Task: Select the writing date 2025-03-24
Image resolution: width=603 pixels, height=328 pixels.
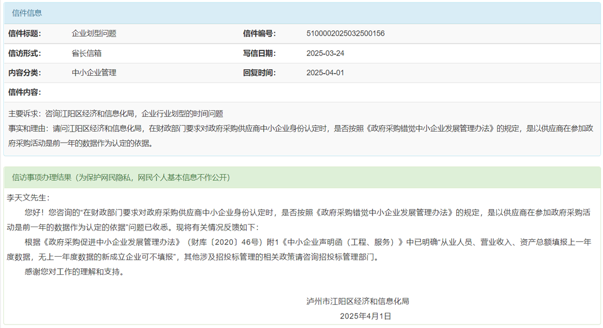Action: point(325,53)
